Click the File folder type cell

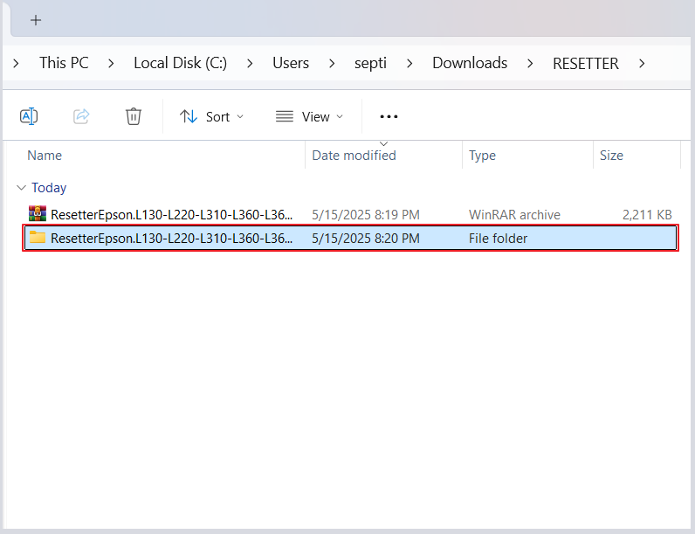coord(499,239)
